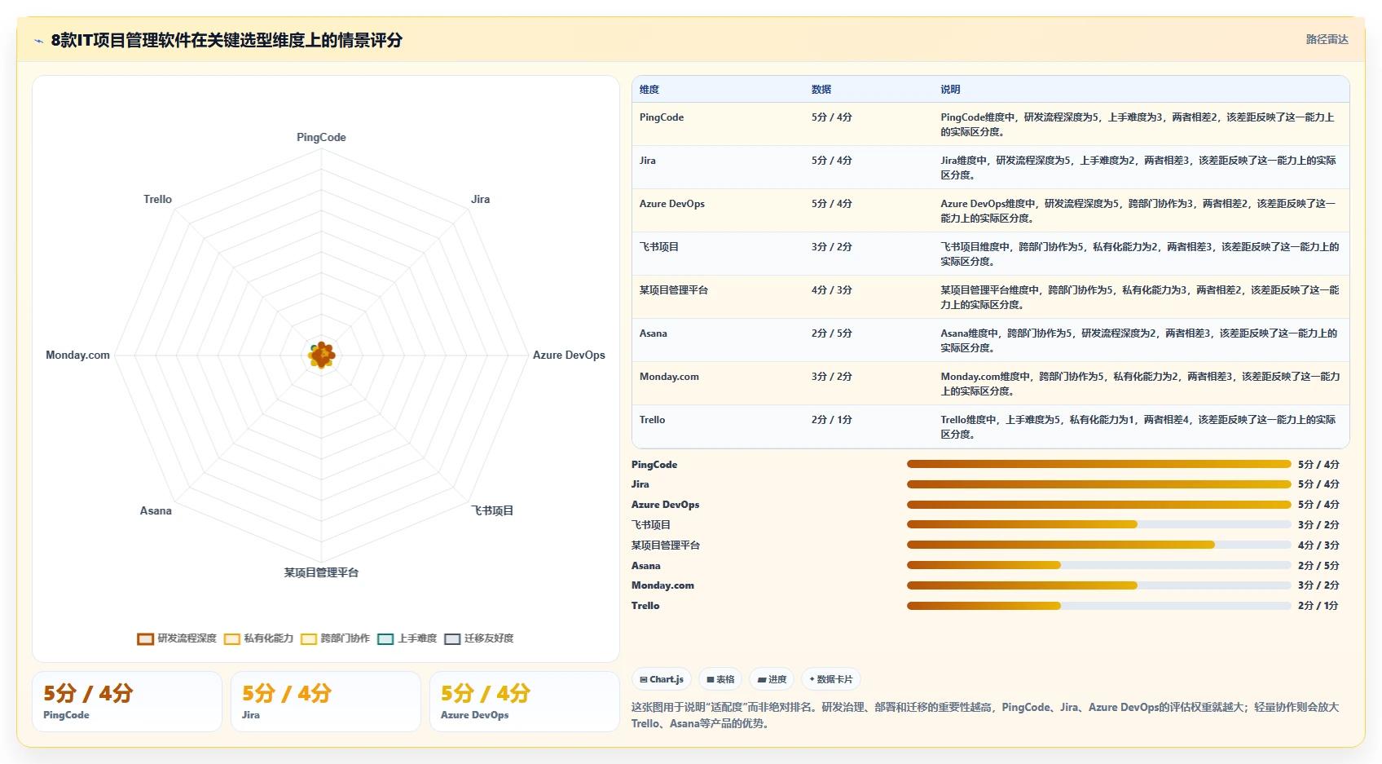Click the 4分 / 3分 value beside 某项目管理平台 bar
Image resolution: width=1382 pixels, height=764 pixels.
click(1318, 545)
